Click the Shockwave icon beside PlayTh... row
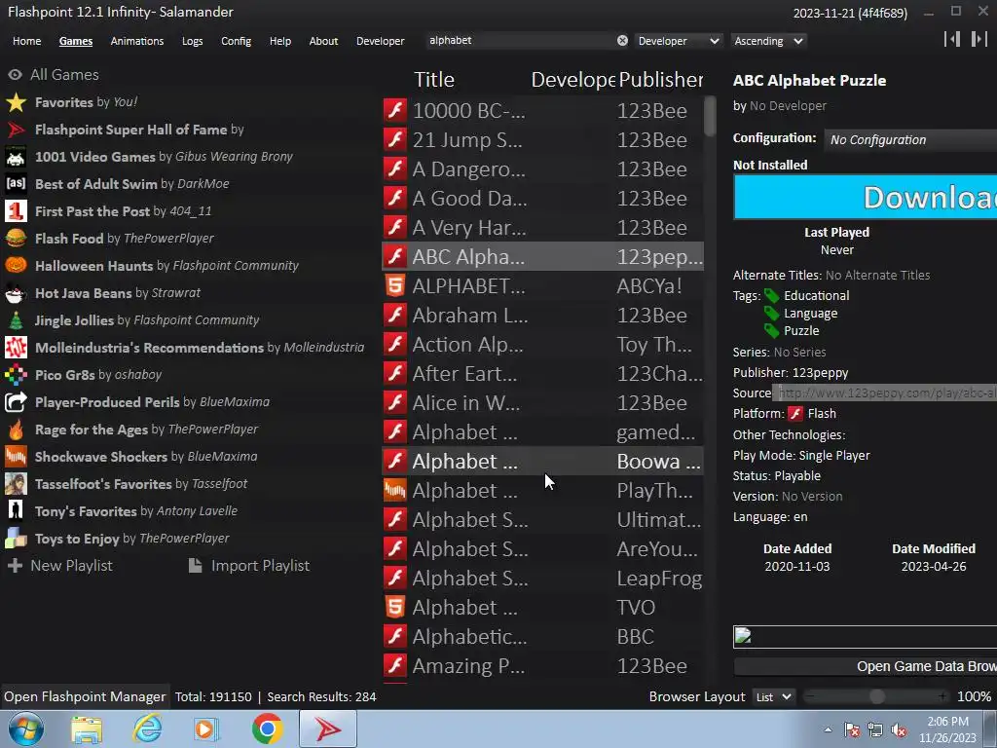Image resolution: width=997 pixels, height=748 pixels. [395, 491]
